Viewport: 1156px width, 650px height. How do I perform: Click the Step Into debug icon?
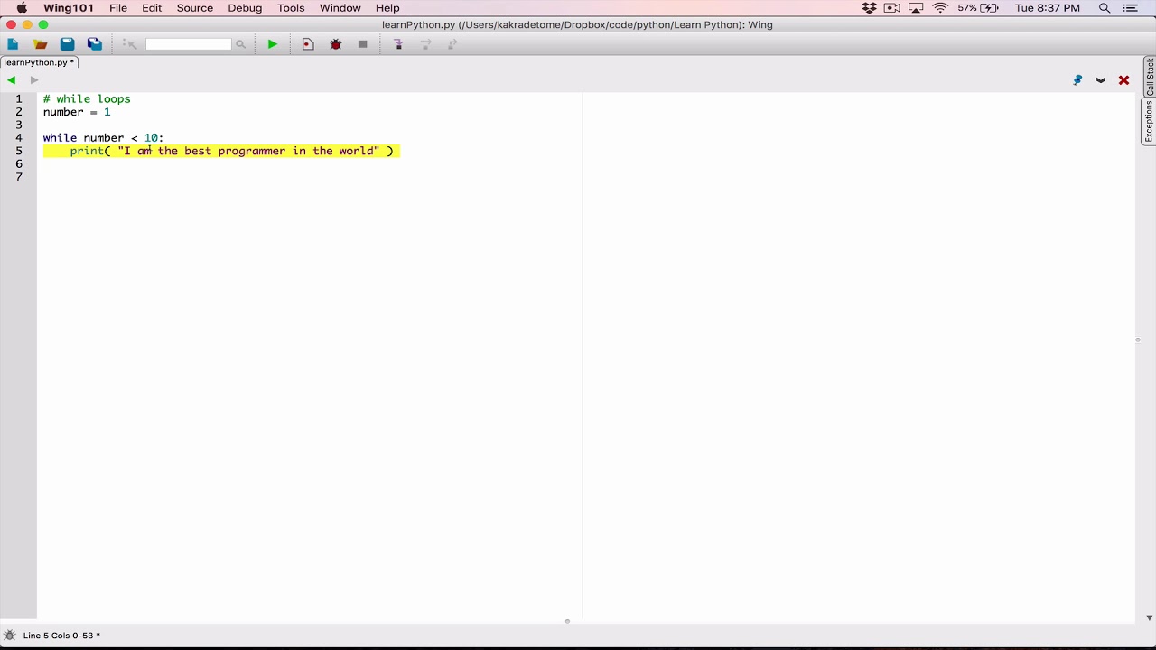pyautogui.click(x=398, y=44)
